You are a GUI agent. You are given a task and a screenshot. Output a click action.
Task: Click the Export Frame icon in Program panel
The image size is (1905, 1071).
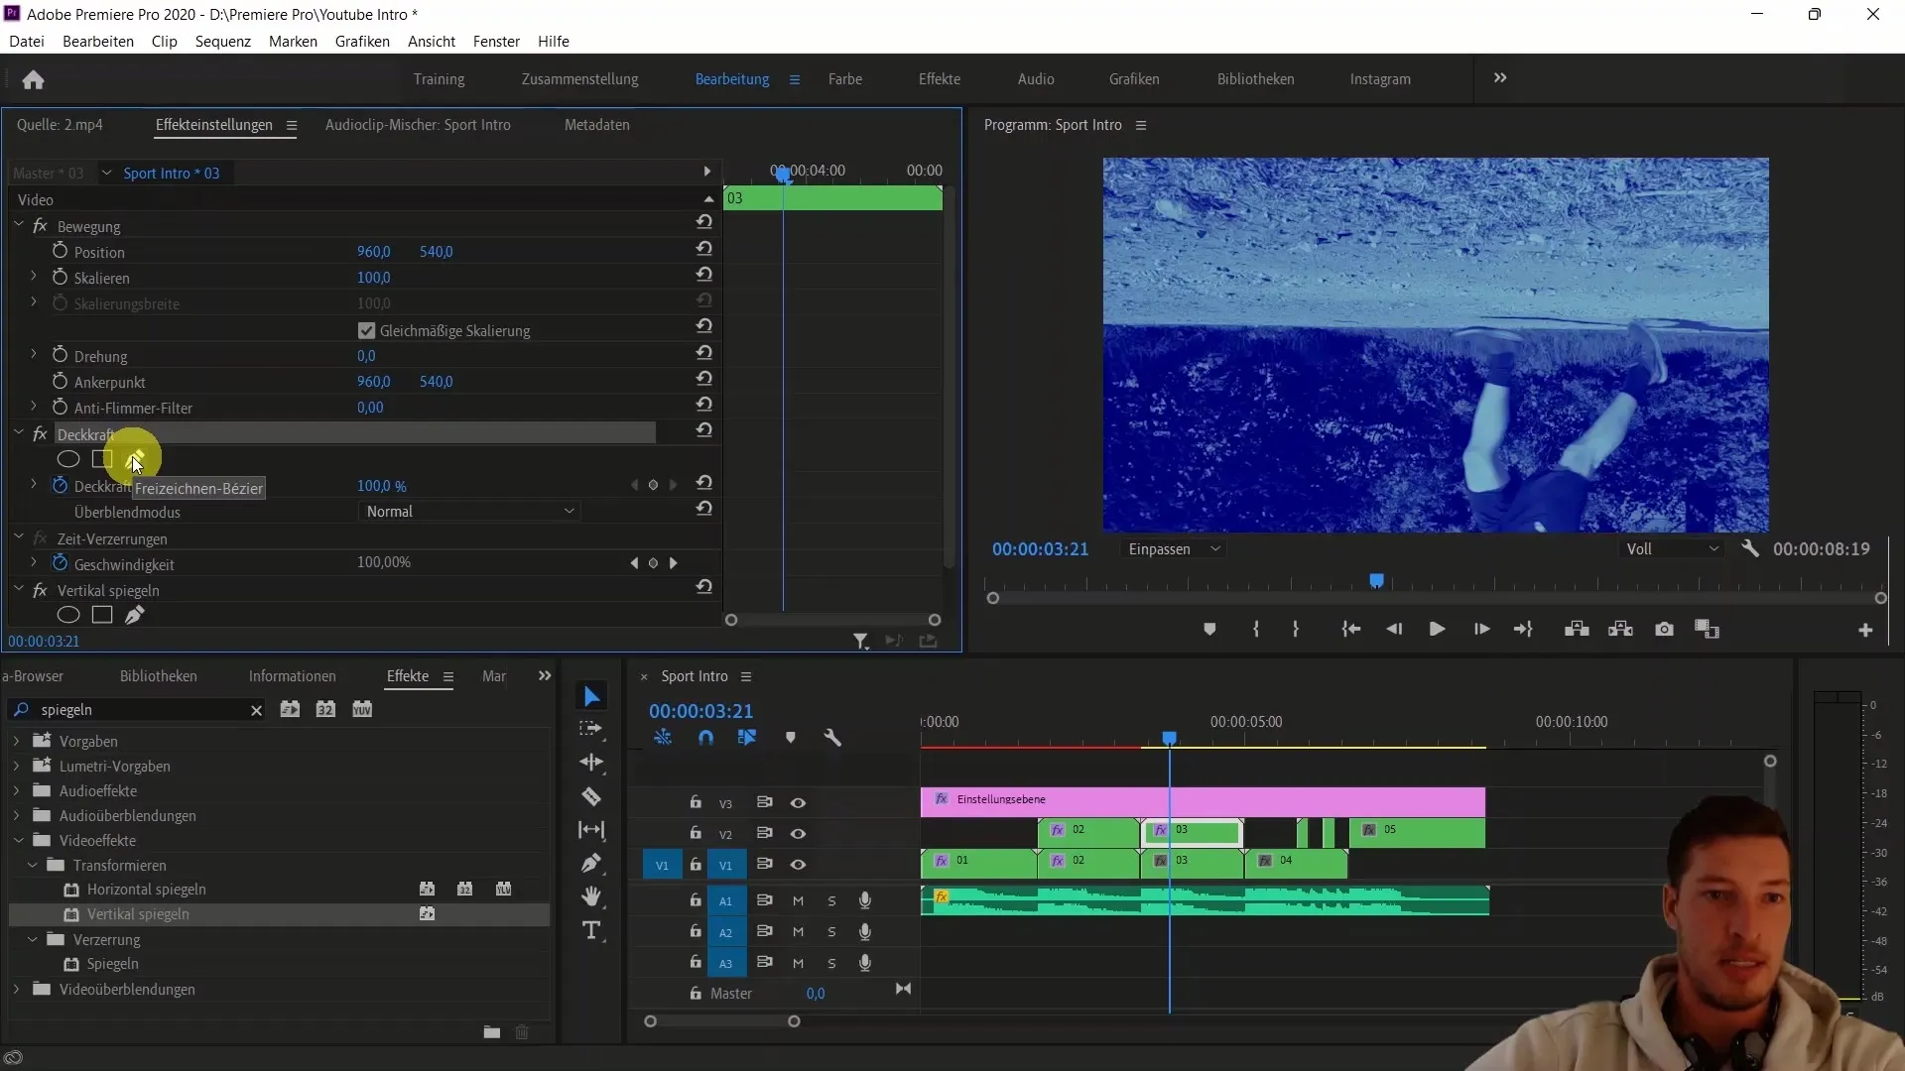coord(1664,629)
